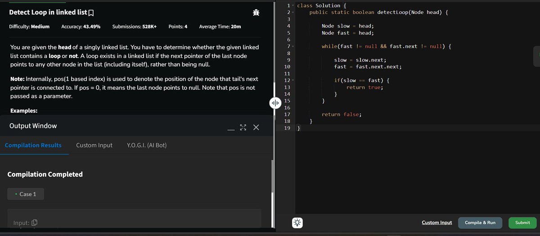
Task: Click 'Node slow = head;' code line
Action: coord(348,26)
